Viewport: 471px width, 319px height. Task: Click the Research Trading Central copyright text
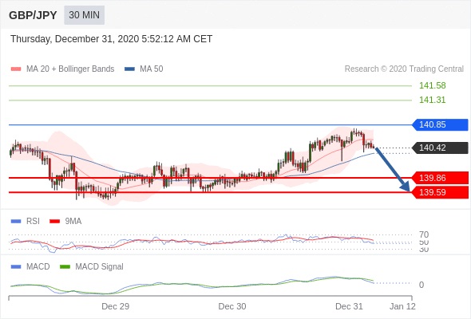404,69
